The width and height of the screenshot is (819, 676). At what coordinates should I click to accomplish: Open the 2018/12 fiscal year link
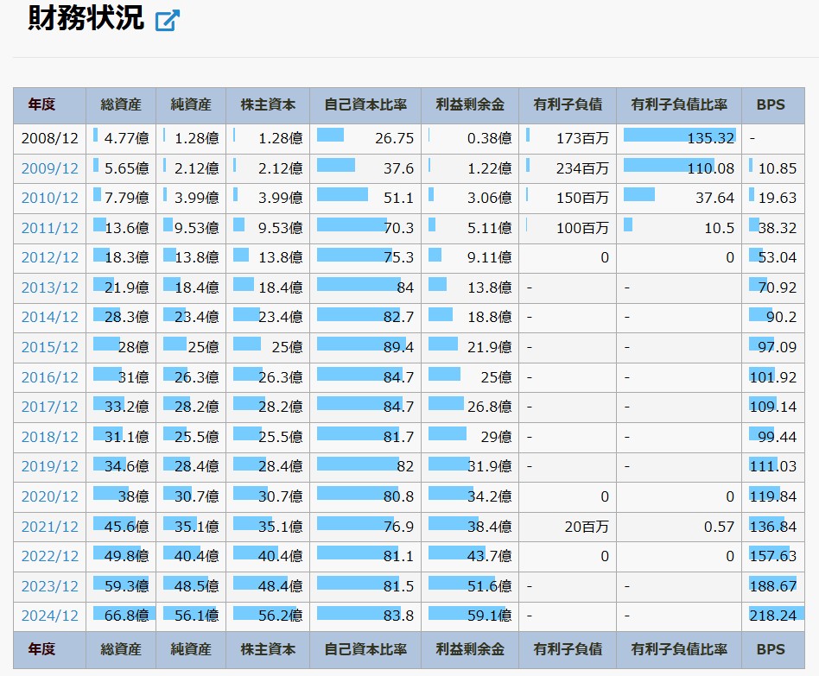pos(49,437)
